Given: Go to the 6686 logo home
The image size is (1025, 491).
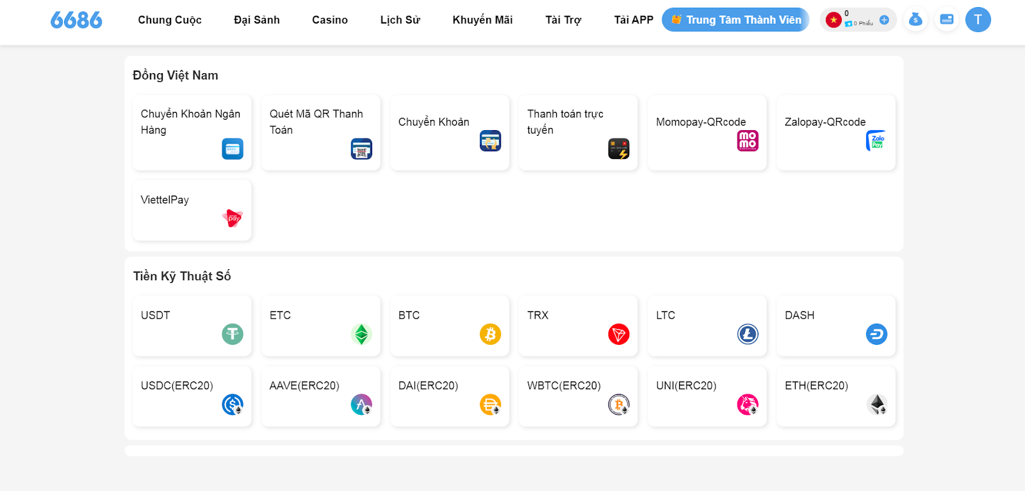Looking at the screenshot, I should (x=76, y=20).
